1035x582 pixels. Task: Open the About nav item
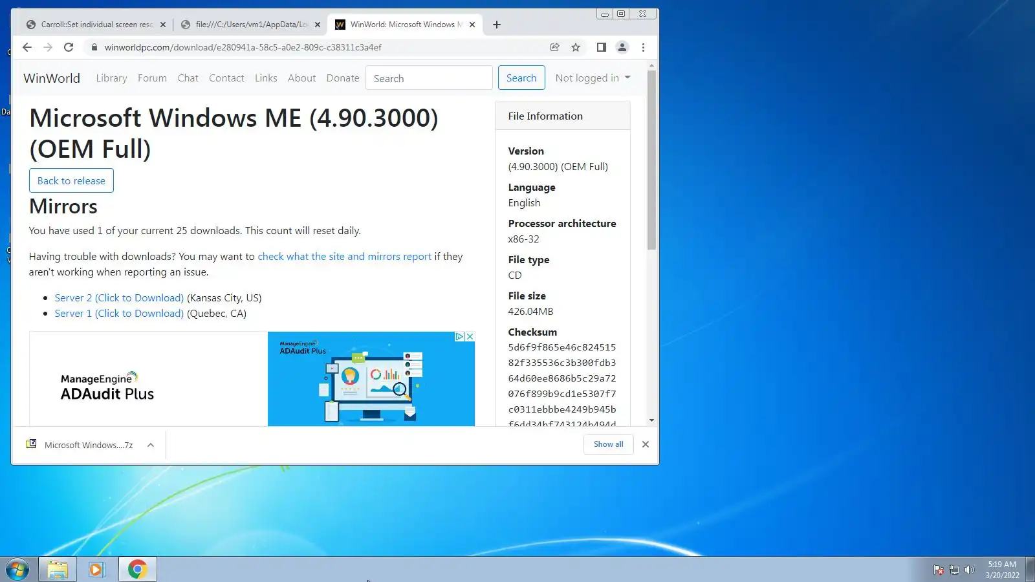[x=302, y=78]
